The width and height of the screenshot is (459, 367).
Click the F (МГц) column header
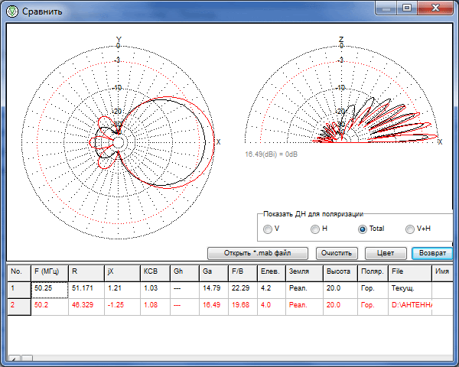pyautogui.click(x=50, y=273)
